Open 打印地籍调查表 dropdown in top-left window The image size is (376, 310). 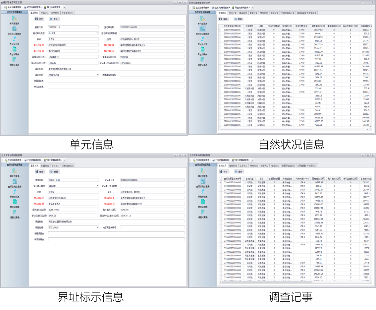(x=33, y=7)
